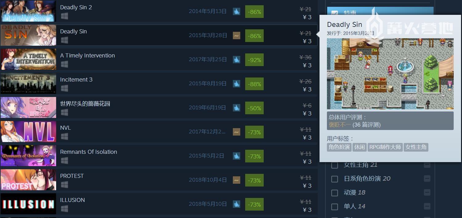Screen dimensions: 462x218
Task: Tick the 动漫 tag checkbox
Action: (x=335, y=193)
